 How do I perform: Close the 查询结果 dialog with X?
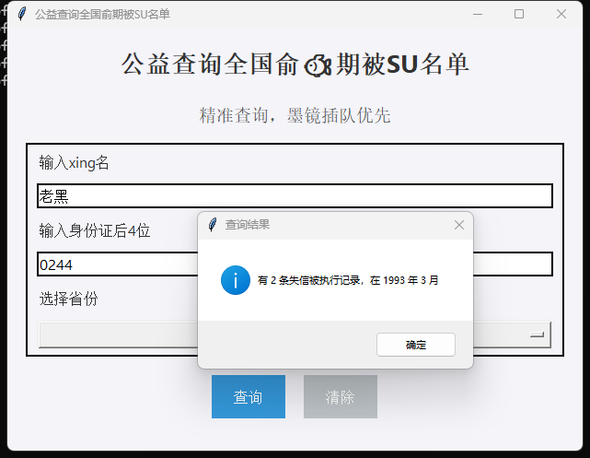[459, 225]
